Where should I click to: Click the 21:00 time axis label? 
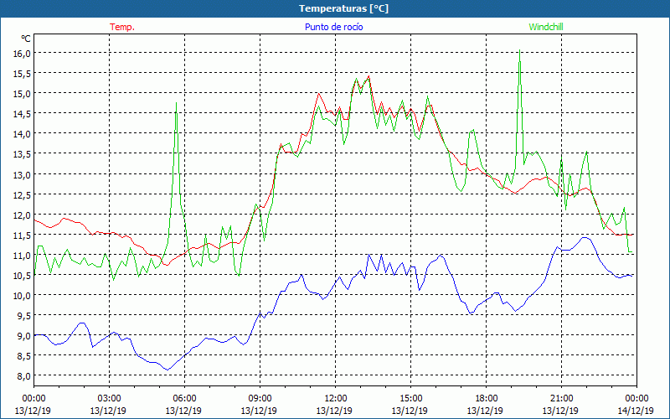pos(561,399)
